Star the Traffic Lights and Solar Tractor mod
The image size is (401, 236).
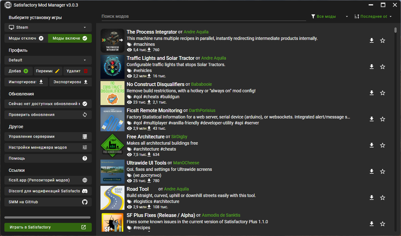[x=383, y=67]
